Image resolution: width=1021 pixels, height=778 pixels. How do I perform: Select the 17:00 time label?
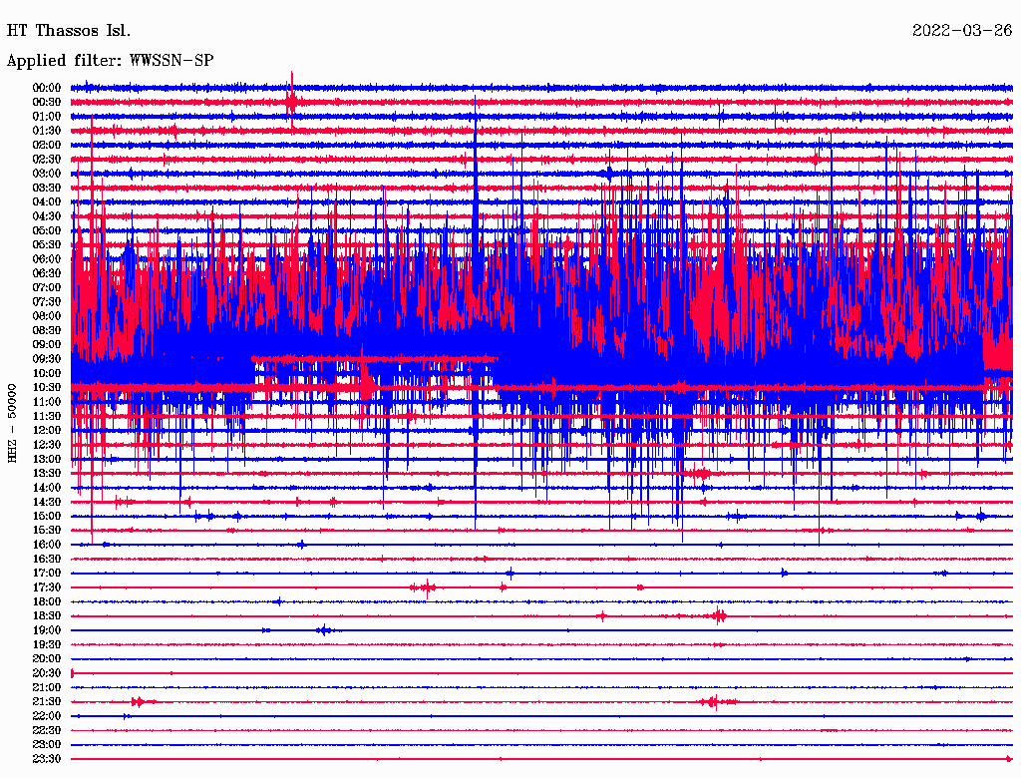(47, 574)
